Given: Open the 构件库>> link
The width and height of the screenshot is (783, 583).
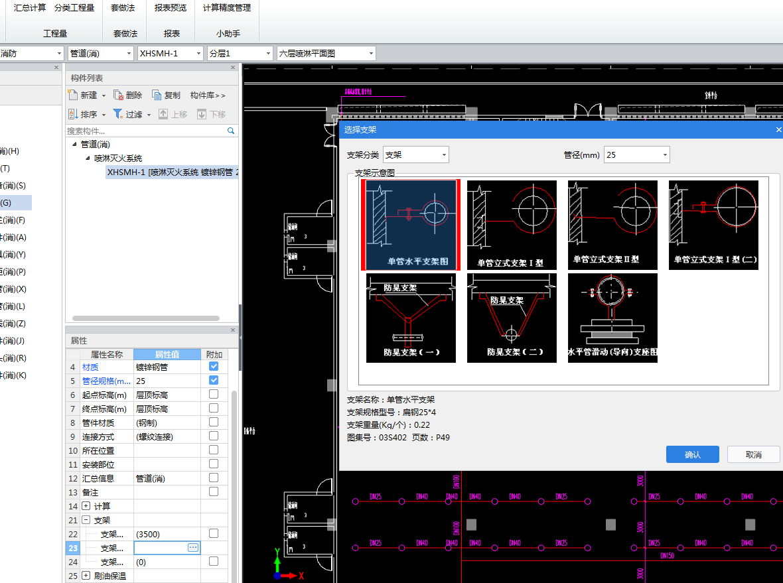Looking at the screenshot, I should click(x=208, y=95).
